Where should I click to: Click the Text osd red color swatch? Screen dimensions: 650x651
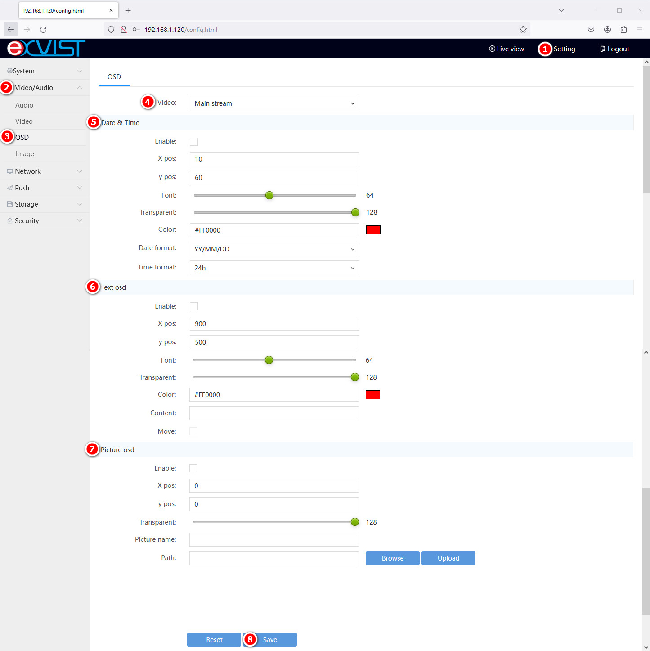[373, 395]
